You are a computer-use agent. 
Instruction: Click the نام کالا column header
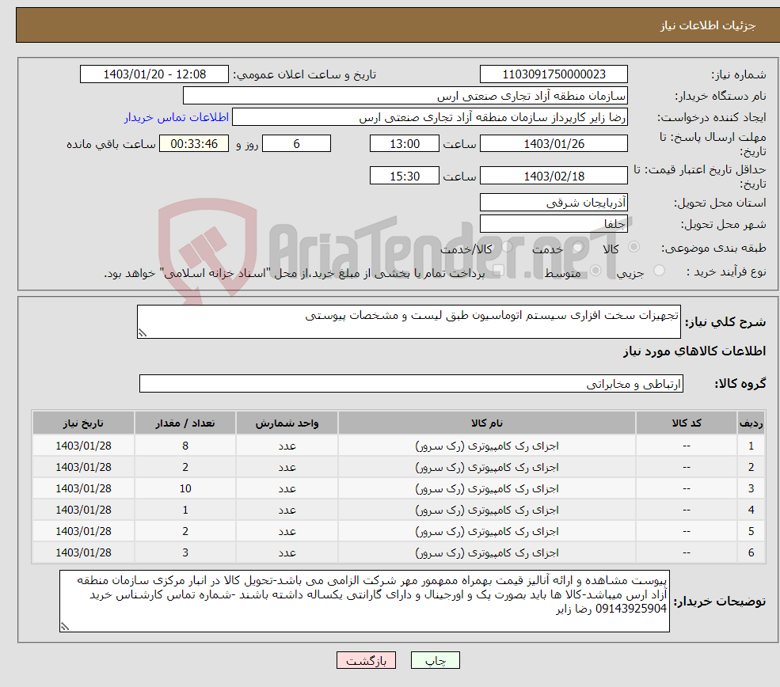(487, 423)
